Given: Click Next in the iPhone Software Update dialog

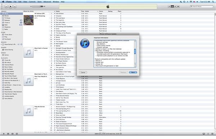Looking at the screenshot, I should (x=133, y=72).
